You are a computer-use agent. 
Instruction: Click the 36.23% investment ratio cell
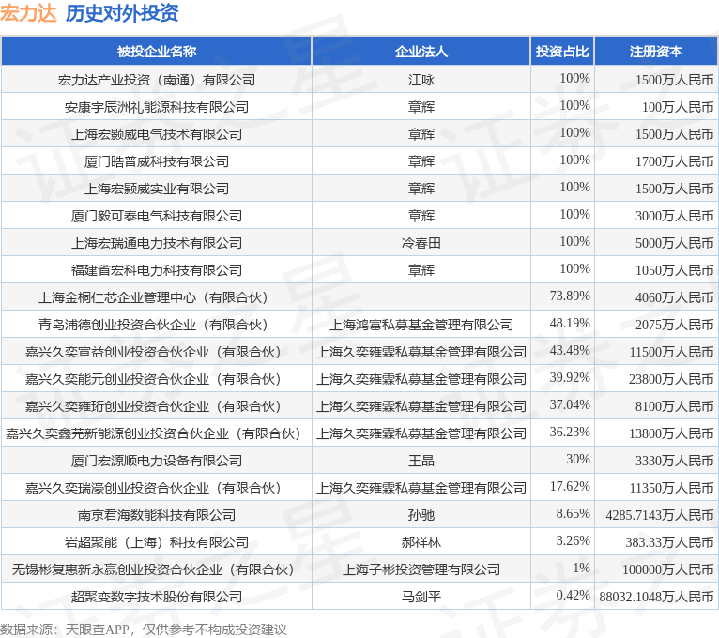tap(570, 433)
